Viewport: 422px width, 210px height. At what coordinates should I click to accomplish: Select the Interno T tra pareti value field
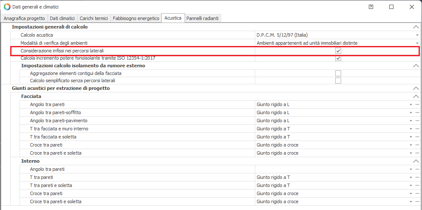(332, 177)
